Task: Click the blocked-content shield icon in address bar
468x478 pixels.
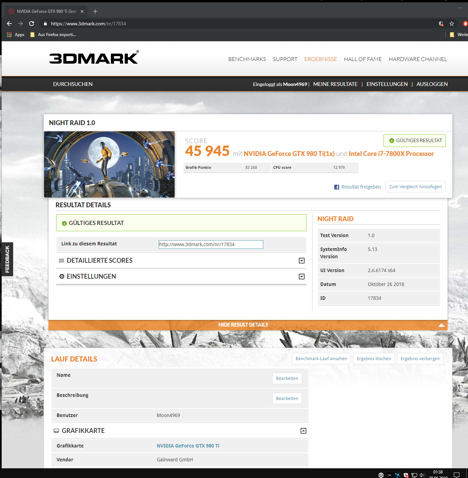Action: (x=441, y=24)
